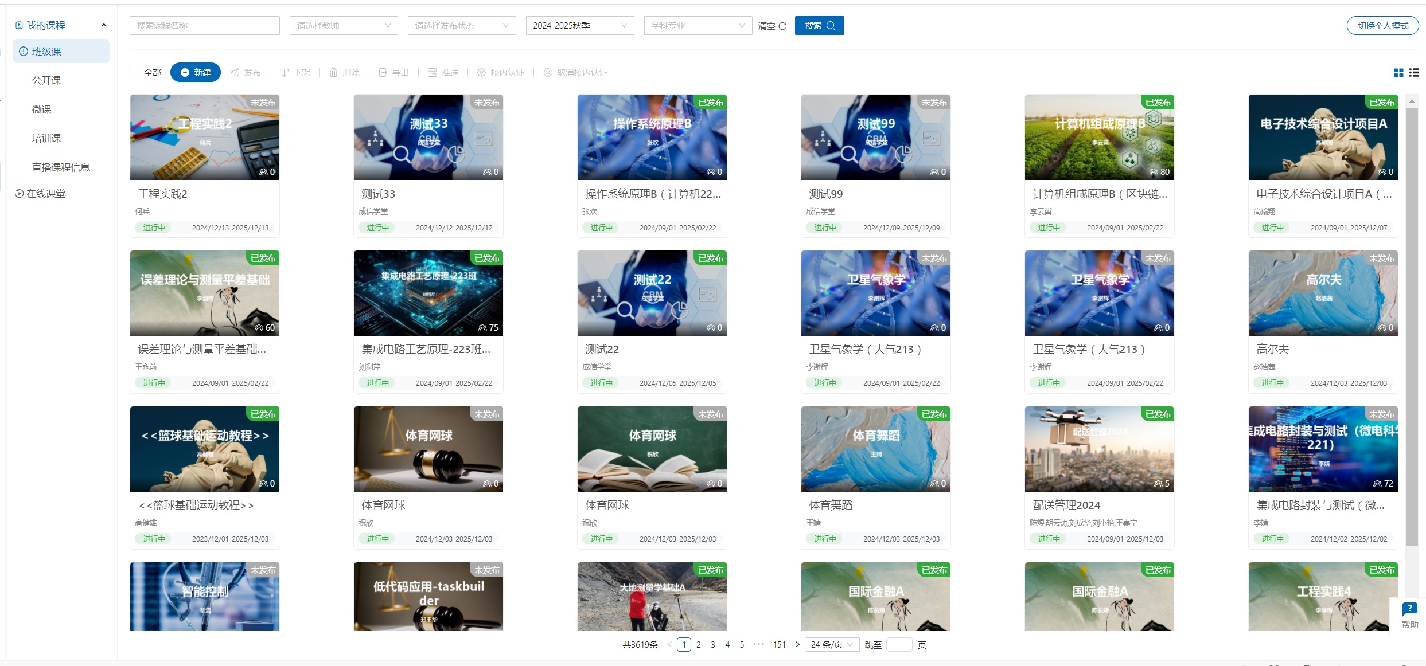Screen dimensions: 1426x666
Task: Click the 删除 trash icon
Action: pyautogui.click(x=333, y=73)
